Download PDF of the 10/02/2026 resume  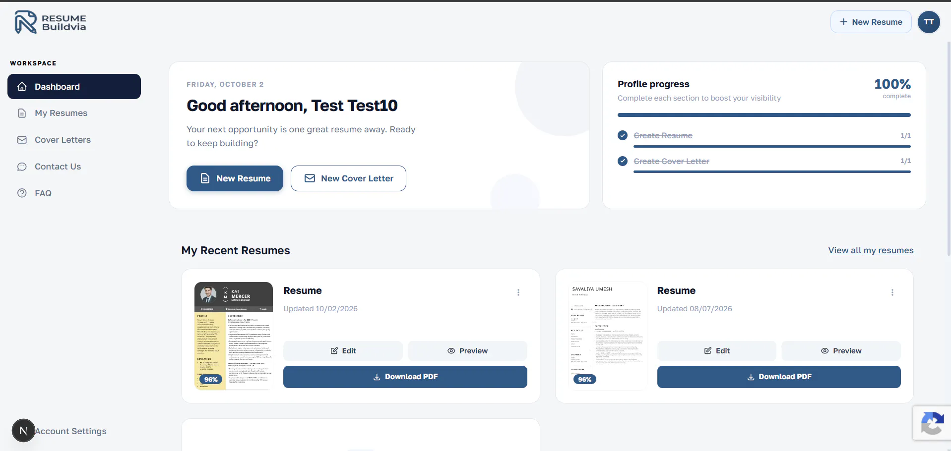click(405, 377)
